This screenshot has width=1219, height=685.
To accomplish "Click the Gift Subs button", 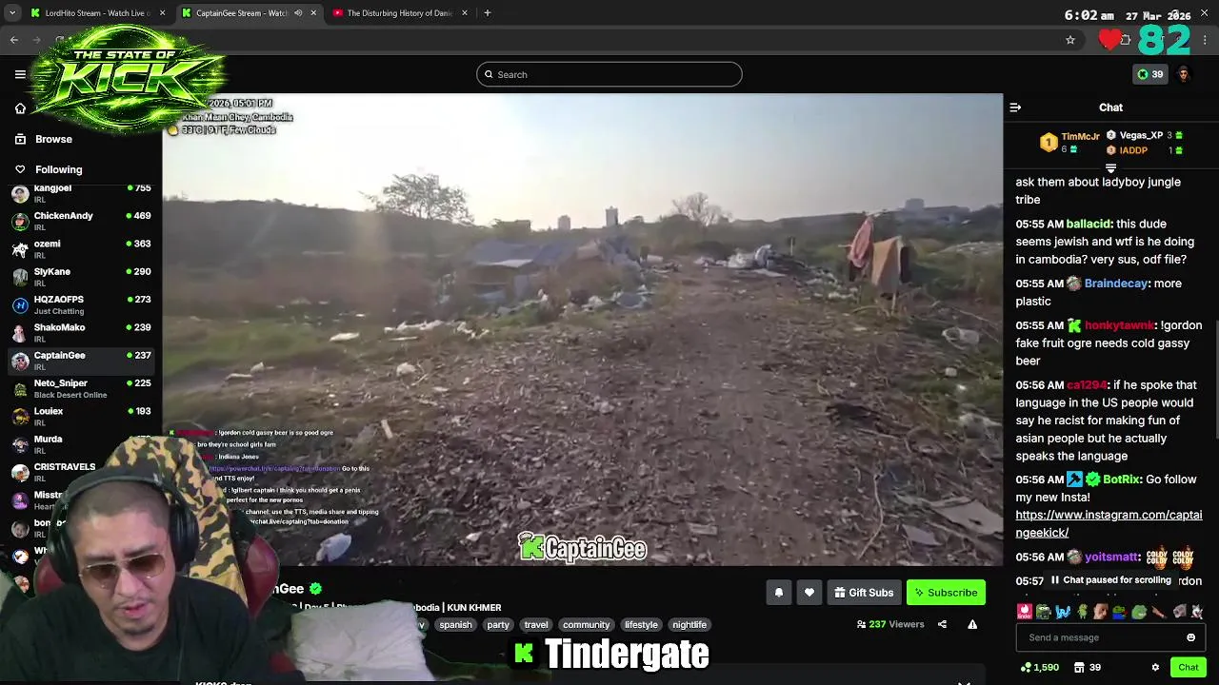I will [864, 593].
